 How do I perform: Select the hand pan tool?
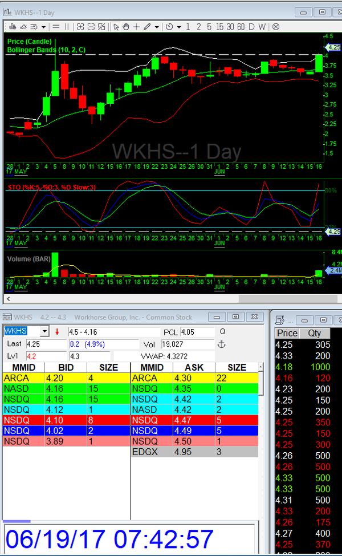point(125,26)
